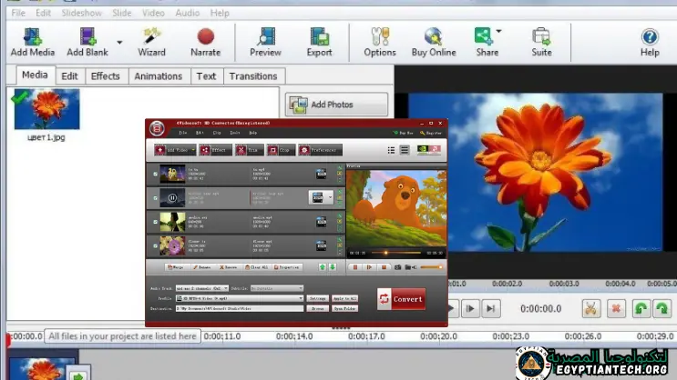Open the Preview toolbar icon
Image resolution: width=677 pixels, height=380 pixels.
(x=265, y=36)
